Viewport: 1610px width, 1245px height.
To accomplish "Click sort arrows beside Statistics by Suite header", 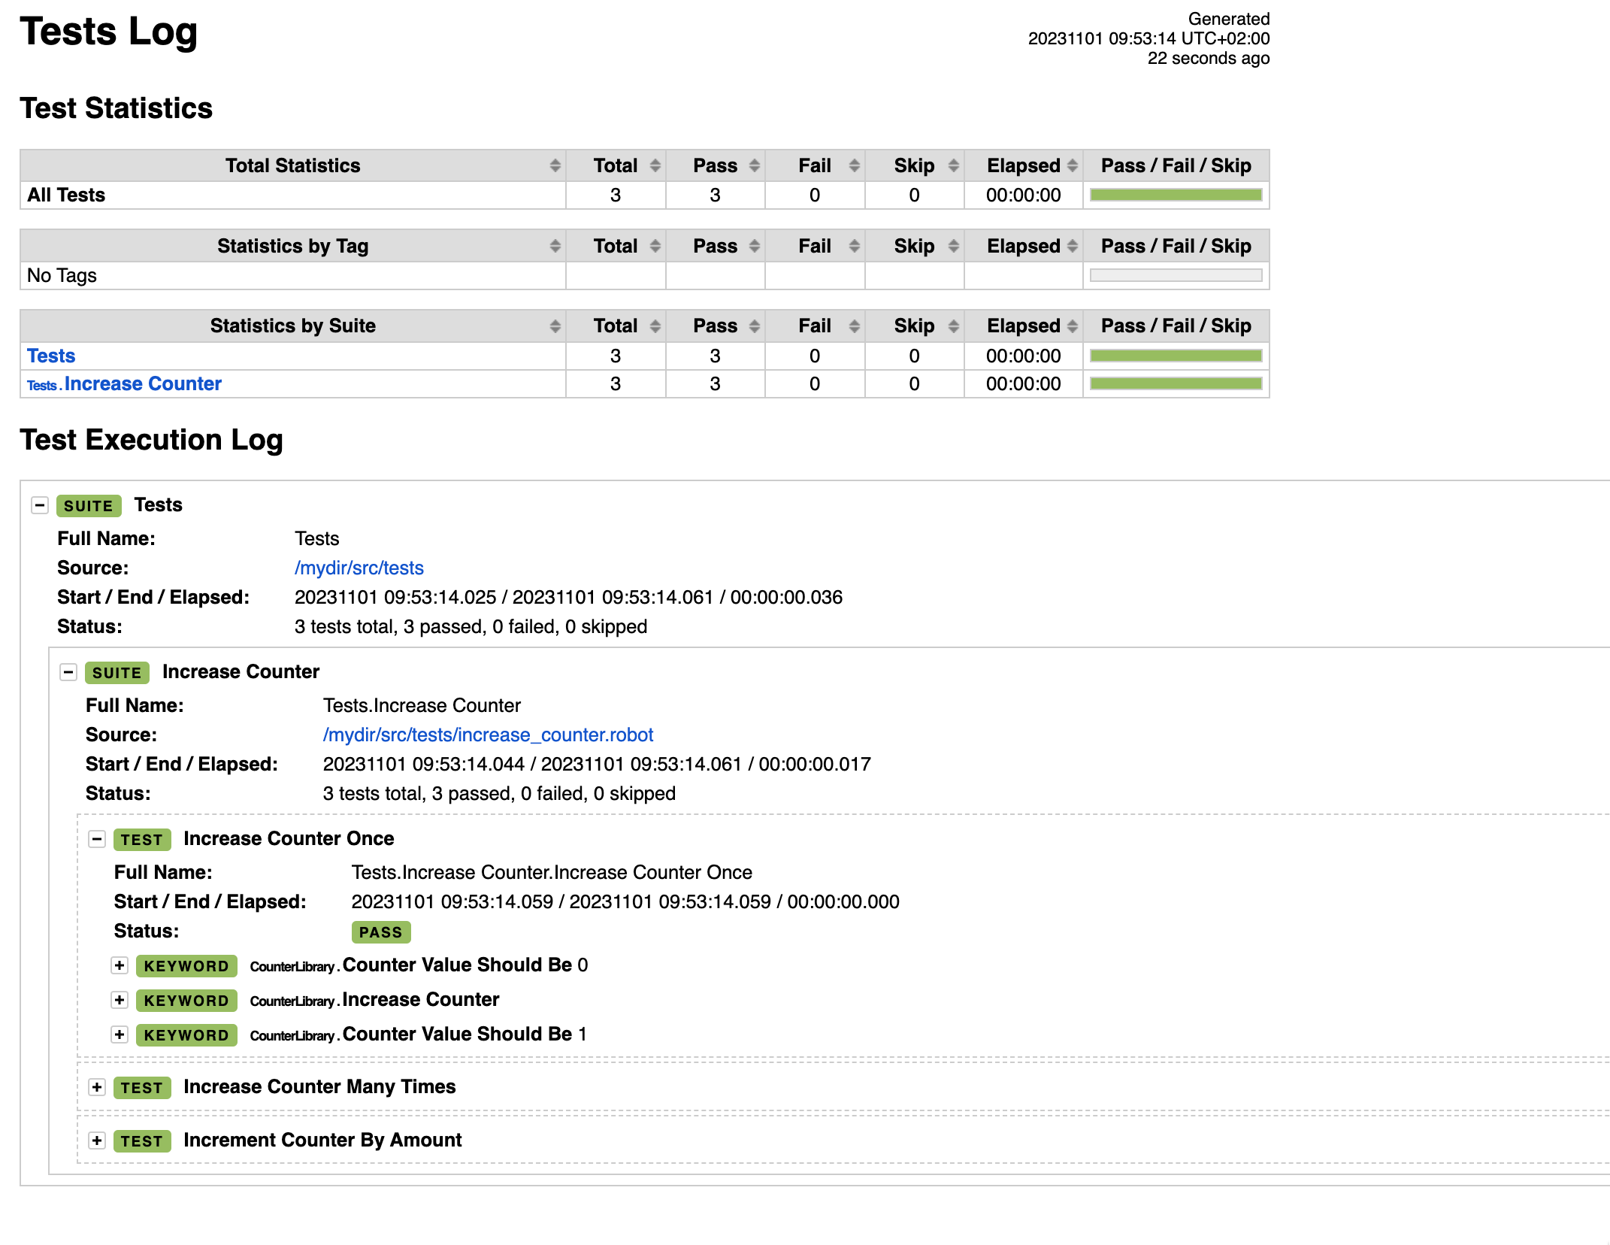I will pos(555,326).
